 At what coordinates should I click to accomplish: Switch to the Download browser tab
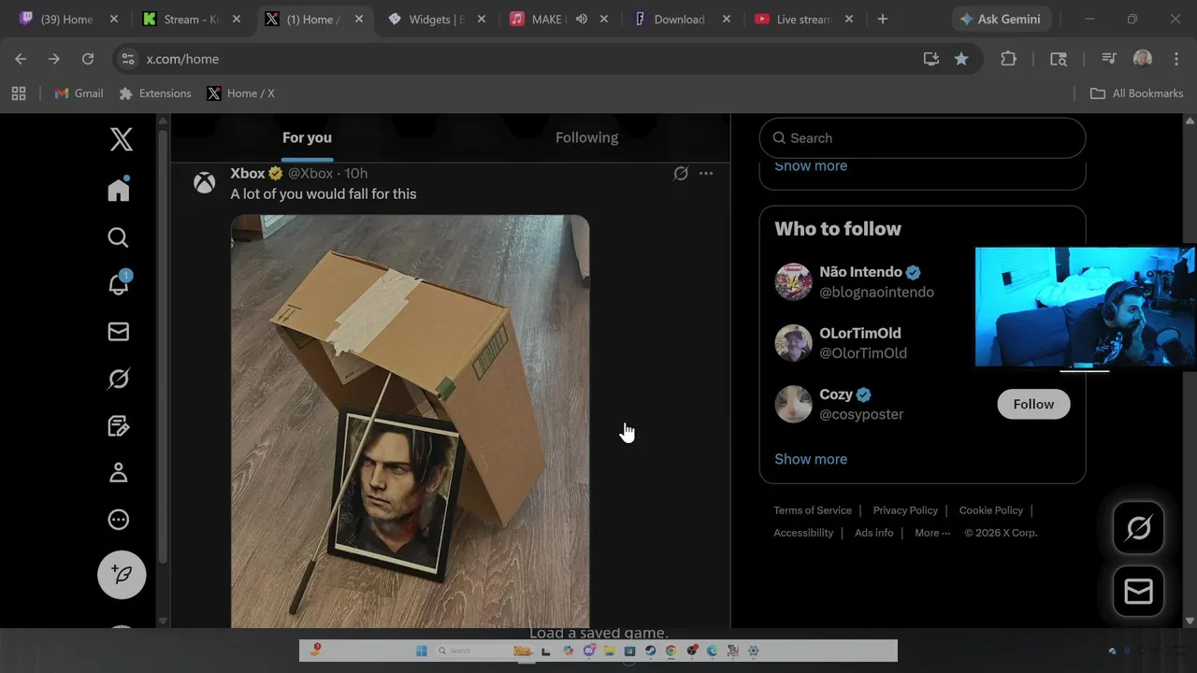pyautogui.click(x=680, y=19)
